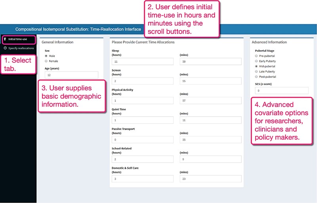Screen dimensions: 317x203
Task: Click the Quiet Time hours field
Action: tap(143, 120)
